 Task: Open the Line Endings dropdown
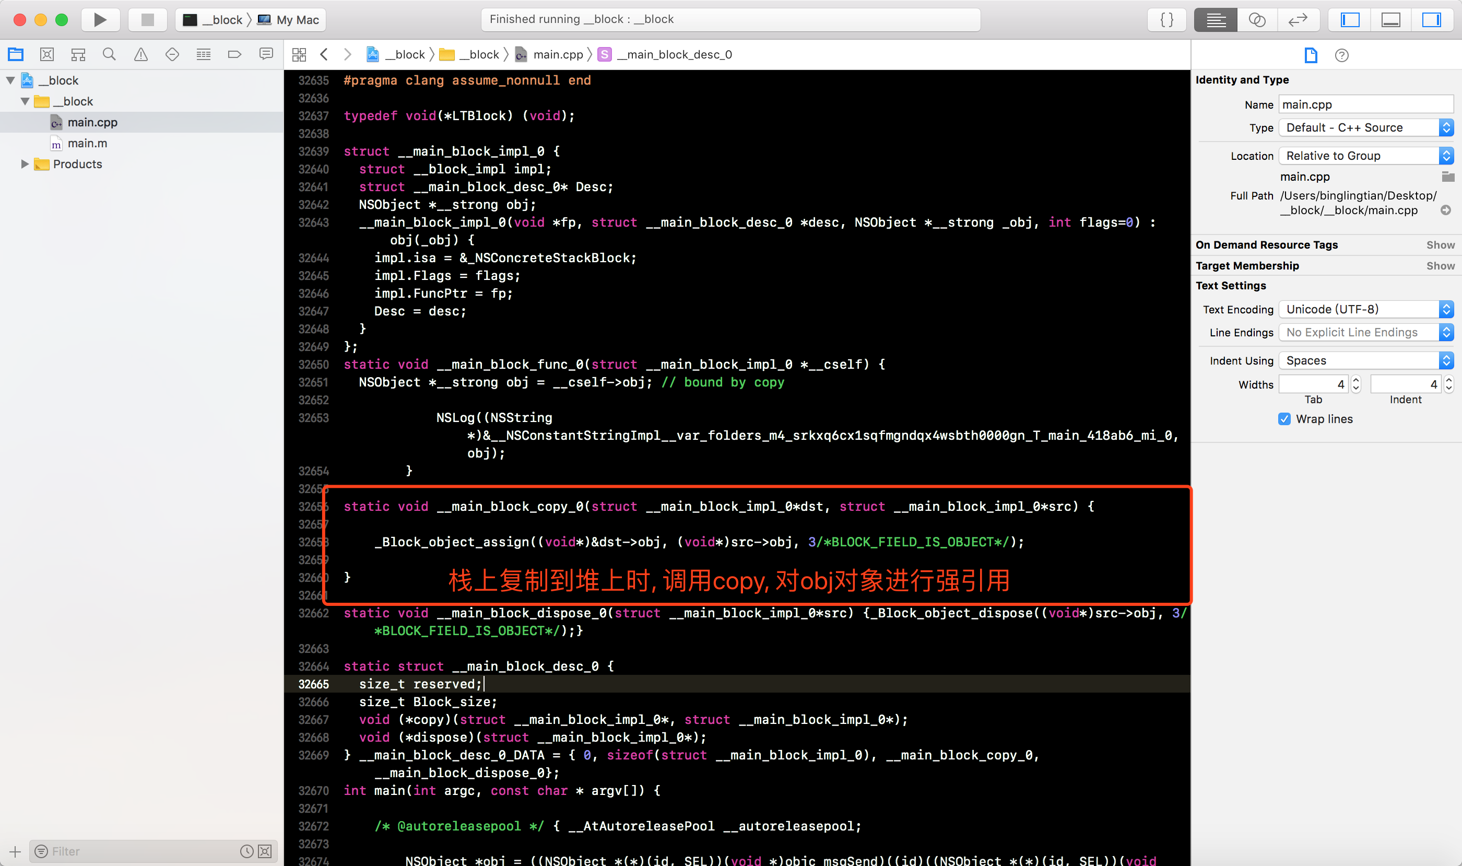click(1366, 333)
